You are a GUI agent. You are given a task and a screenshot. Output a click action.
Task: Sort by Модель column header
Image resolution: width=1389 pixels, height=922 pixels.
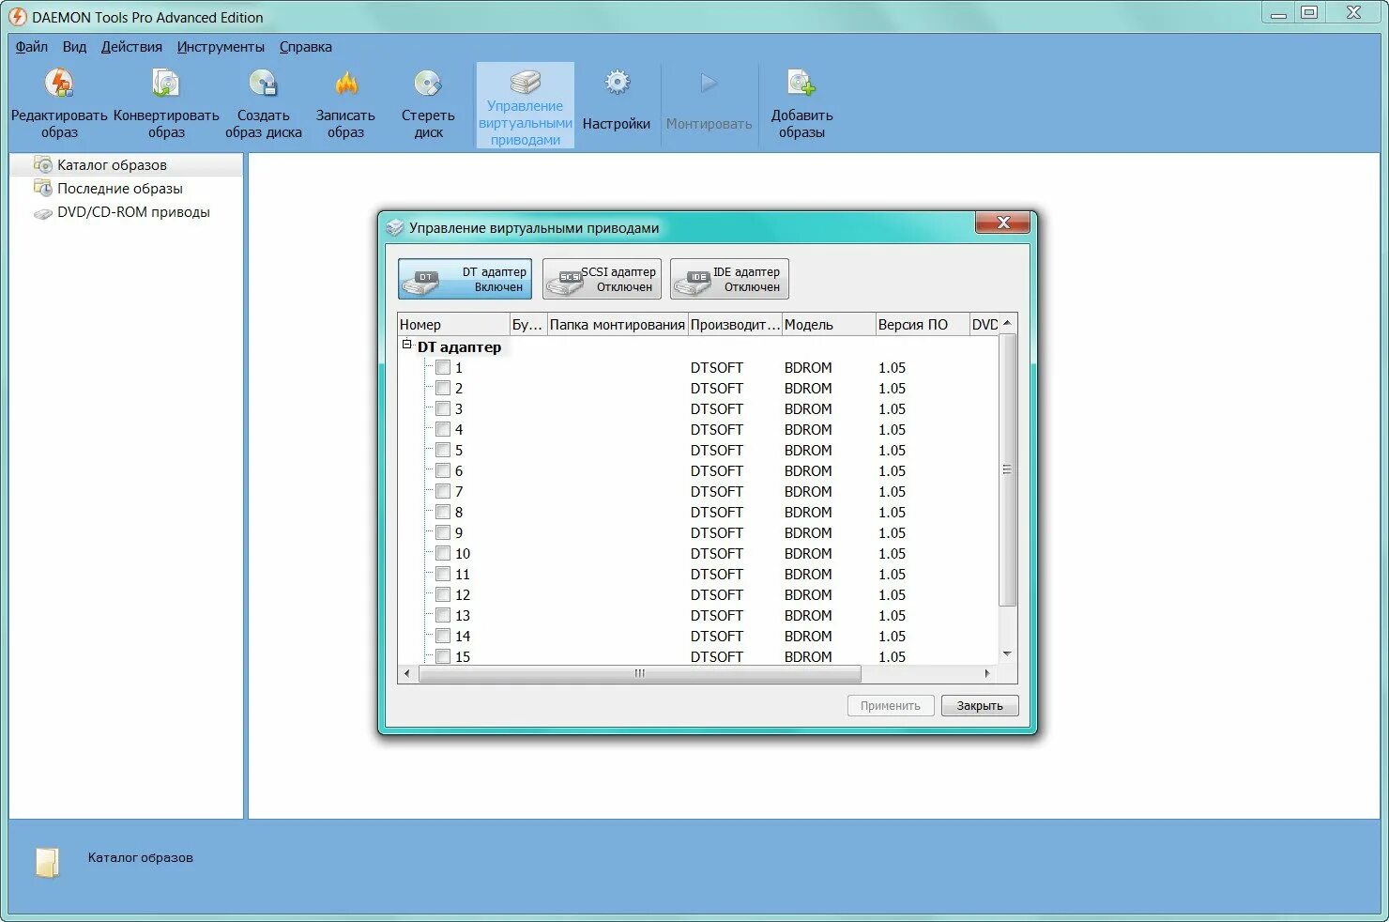point(829,324)
